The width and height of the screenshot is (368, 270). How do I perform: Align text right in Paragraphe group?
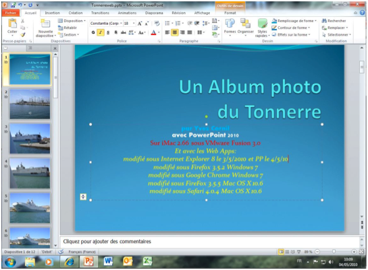pyautogui.click(x=182, y=32)
